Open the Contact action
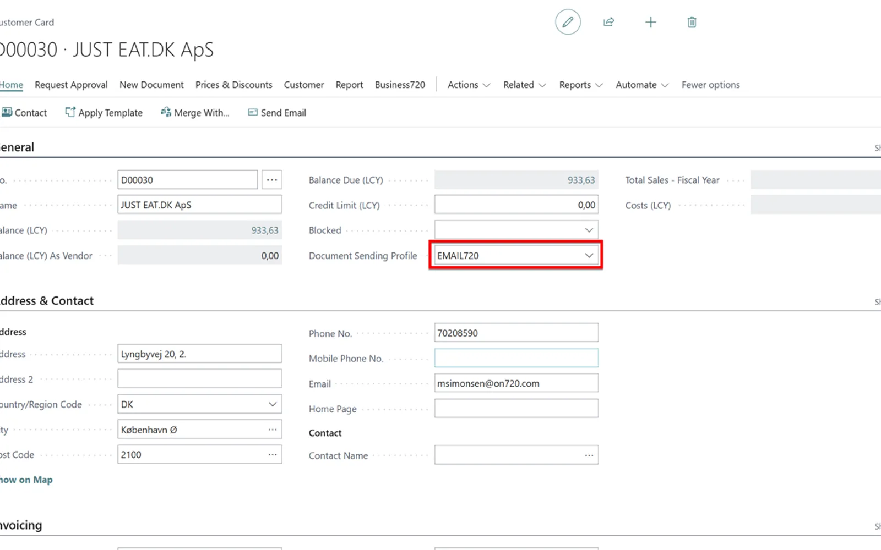This screenshot has width=881, height=550. coord(24,113)
